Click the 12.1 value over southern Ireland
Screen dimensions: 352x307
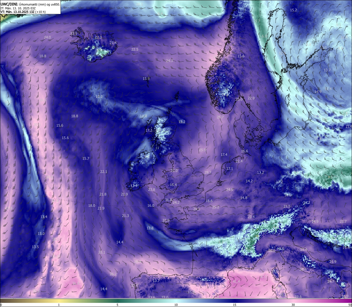134,186
